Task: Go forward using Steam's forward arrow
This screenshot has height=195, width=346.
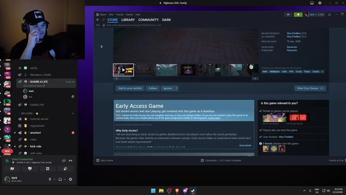Action: (103, 20)
